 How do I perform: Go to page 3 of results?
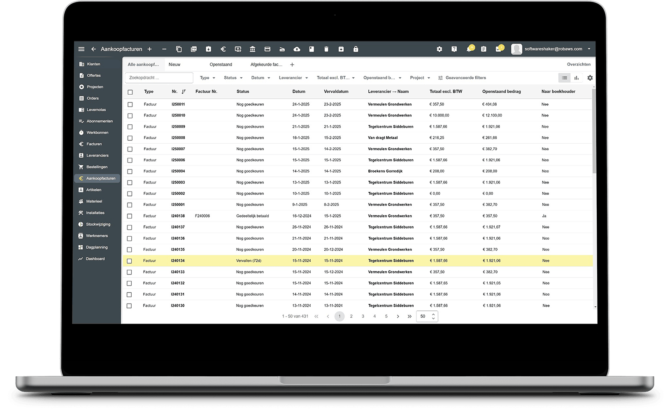click(363, 316)
